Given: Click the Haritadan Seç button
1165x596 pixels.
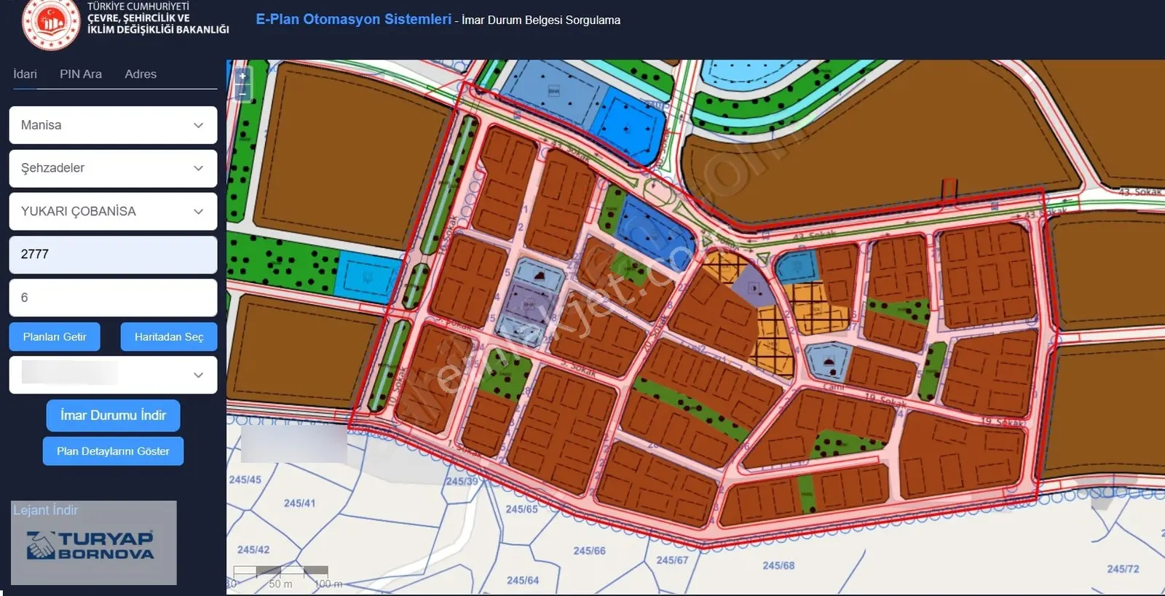Looking at the screenshot, I should 169,337.
